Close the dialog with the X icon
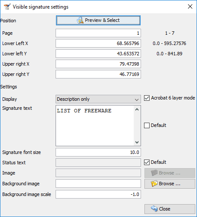 pyautogui.click(x=190, y=6)
